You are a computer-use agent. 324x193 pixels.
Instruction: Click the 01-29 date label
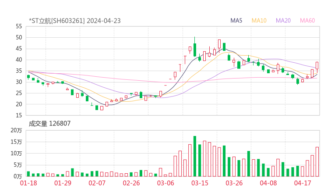pos(63,183)
